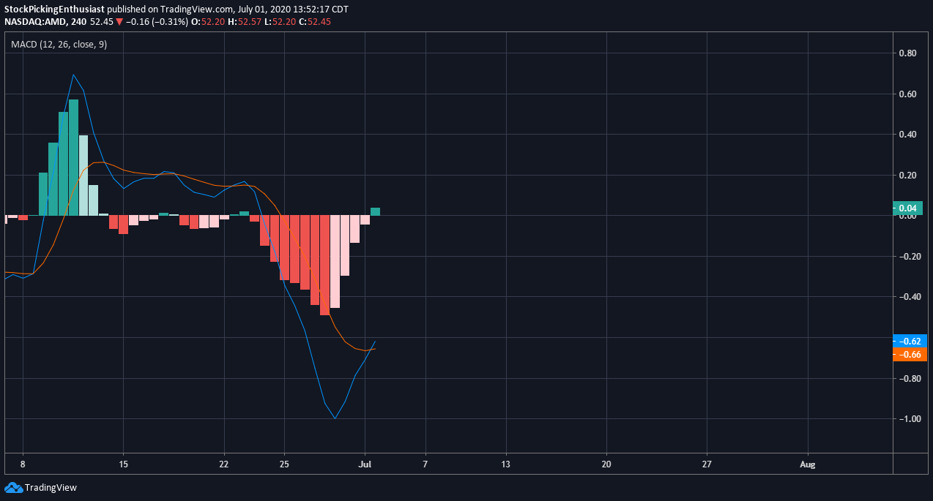Click the blue -0.62 MACD value tag

910,341
